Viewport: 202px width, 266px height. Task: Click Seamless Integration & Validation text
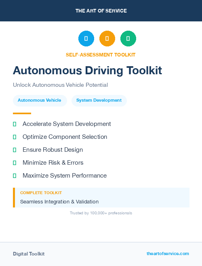click(59, 202)
